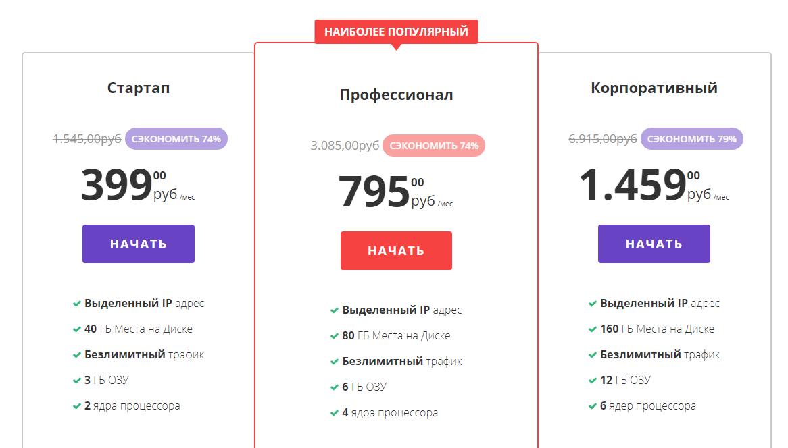Click the Корпоративный plan heading

point(654,88)
